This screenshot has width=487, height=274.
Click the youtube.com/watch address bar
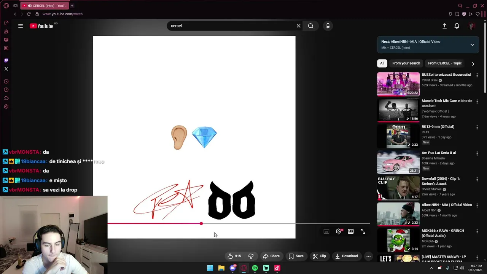(62, 14)
